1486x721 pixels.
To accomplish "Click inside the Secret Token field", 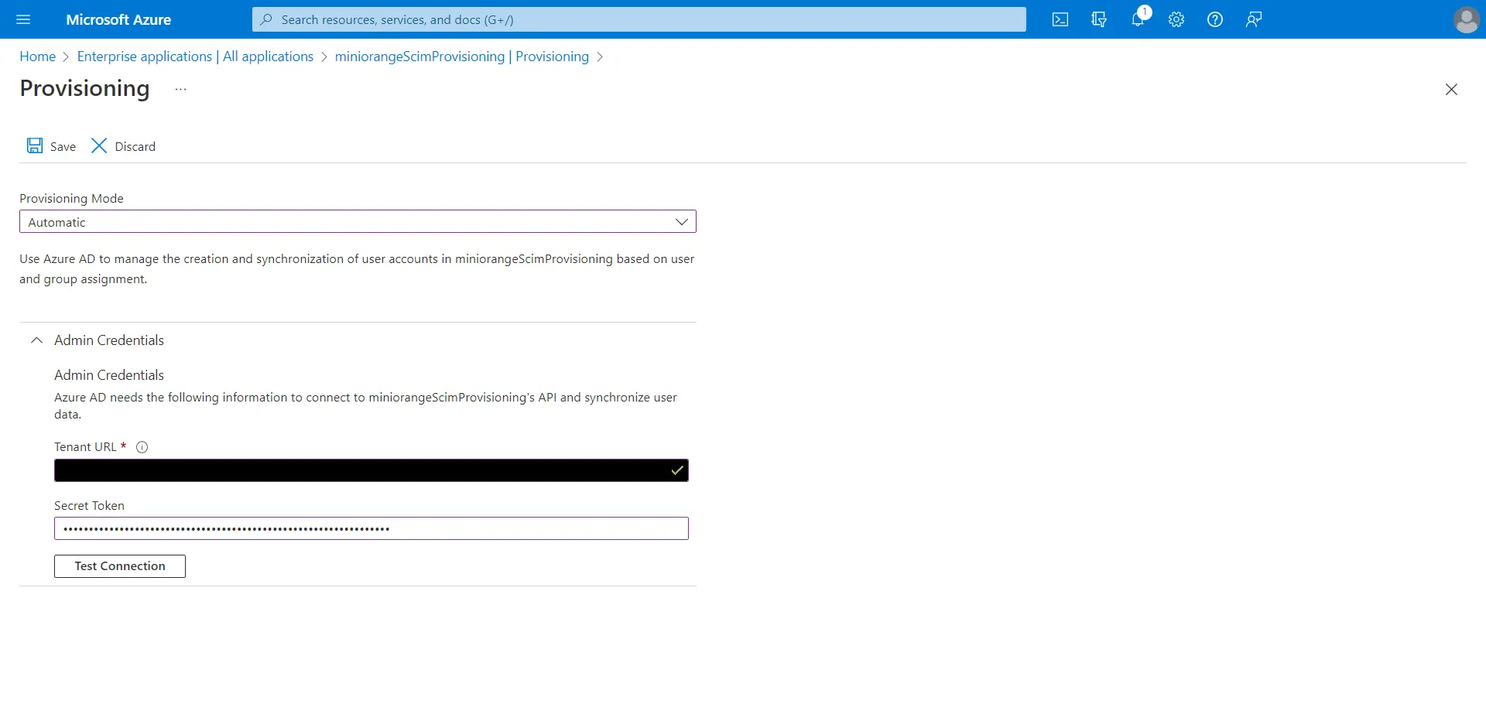I will pyautogui.click(x=371, y=528).
